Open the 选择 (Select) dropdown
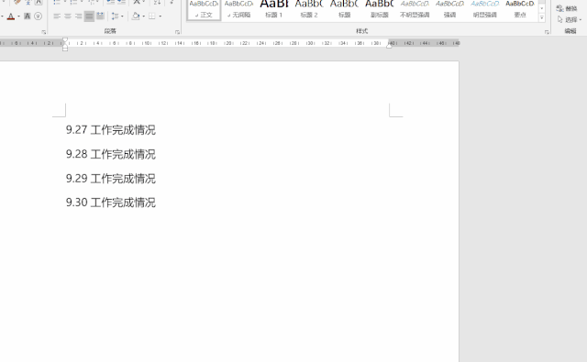This screenshot has height=362, width=587. (569, 19)
